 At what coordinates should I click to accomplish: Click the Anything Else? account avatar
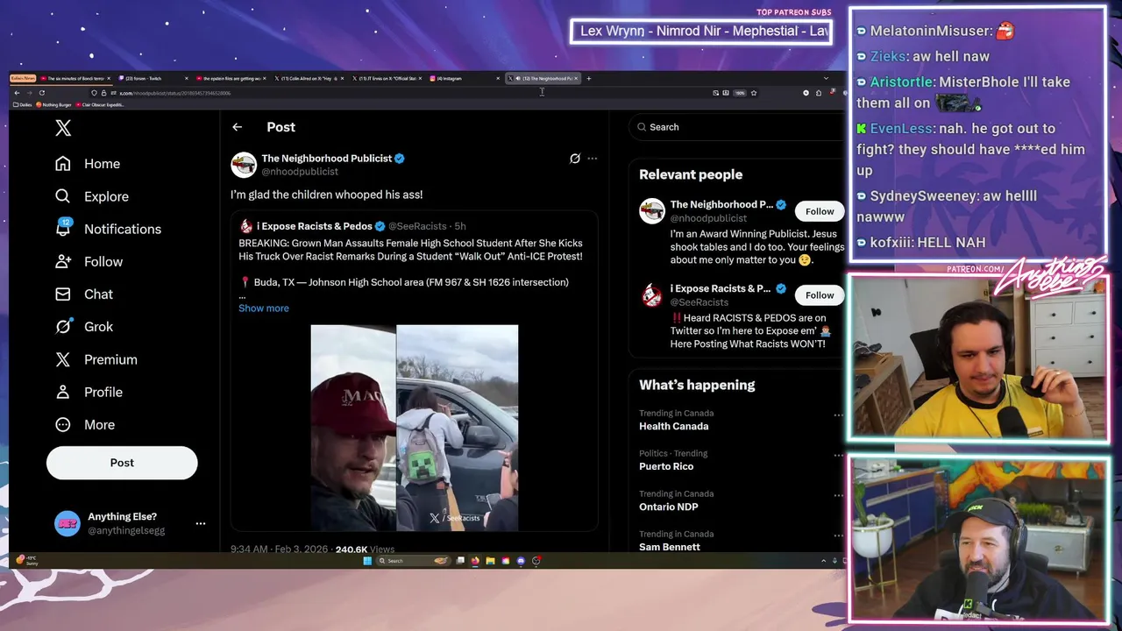tap(67, 523)
